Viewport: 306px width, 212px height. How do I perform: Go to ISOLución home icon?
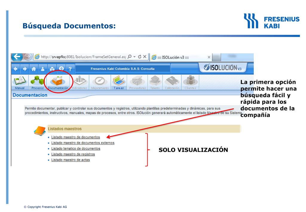(34, 69)
